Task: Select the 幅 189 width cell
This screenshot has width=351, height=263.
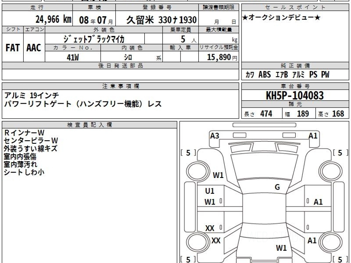Action: pyautogui.click(x=299, y=114)
